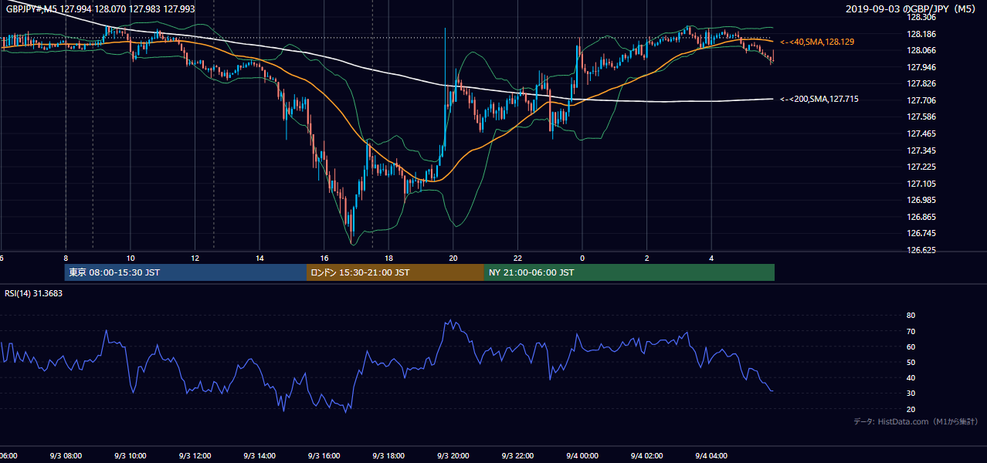Click price level 127.225 on the axis
Viewport: 987px width, 463px height.
[921, 167]
